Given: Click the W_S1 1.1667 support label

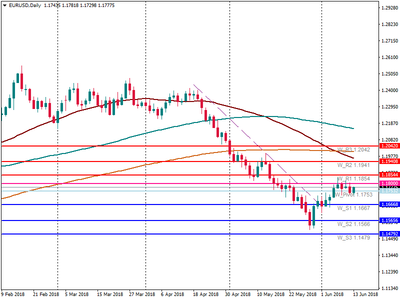Looking at the screenshot, I should point(353,208).
